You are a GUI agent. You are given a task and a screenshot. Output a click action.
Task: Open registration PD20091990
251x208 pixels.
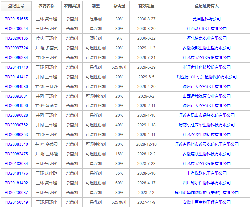(x=16, y=106)
